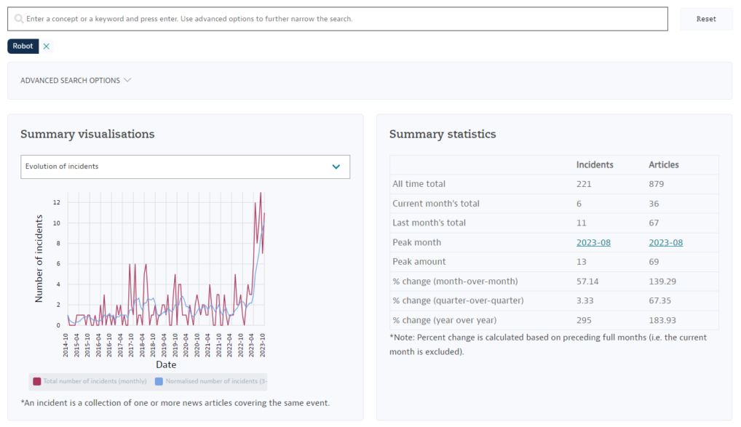This screenshot has width=741, height=427.
Task: Expand the ADVANCED SEARCH OPTIONS section
Action: (x=69, y=80)
